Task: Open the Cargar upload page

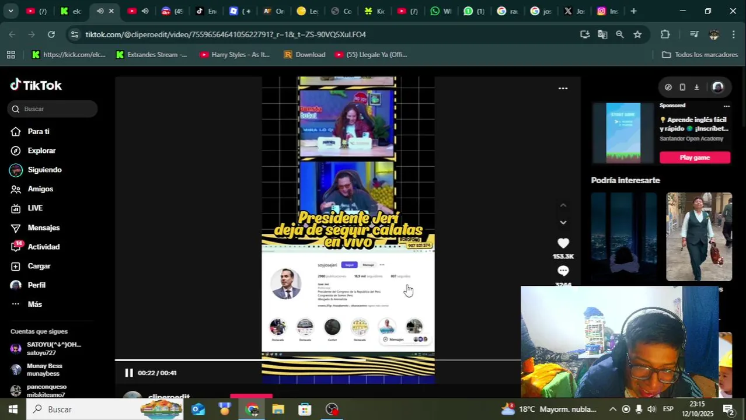Action: coord(39,266)
